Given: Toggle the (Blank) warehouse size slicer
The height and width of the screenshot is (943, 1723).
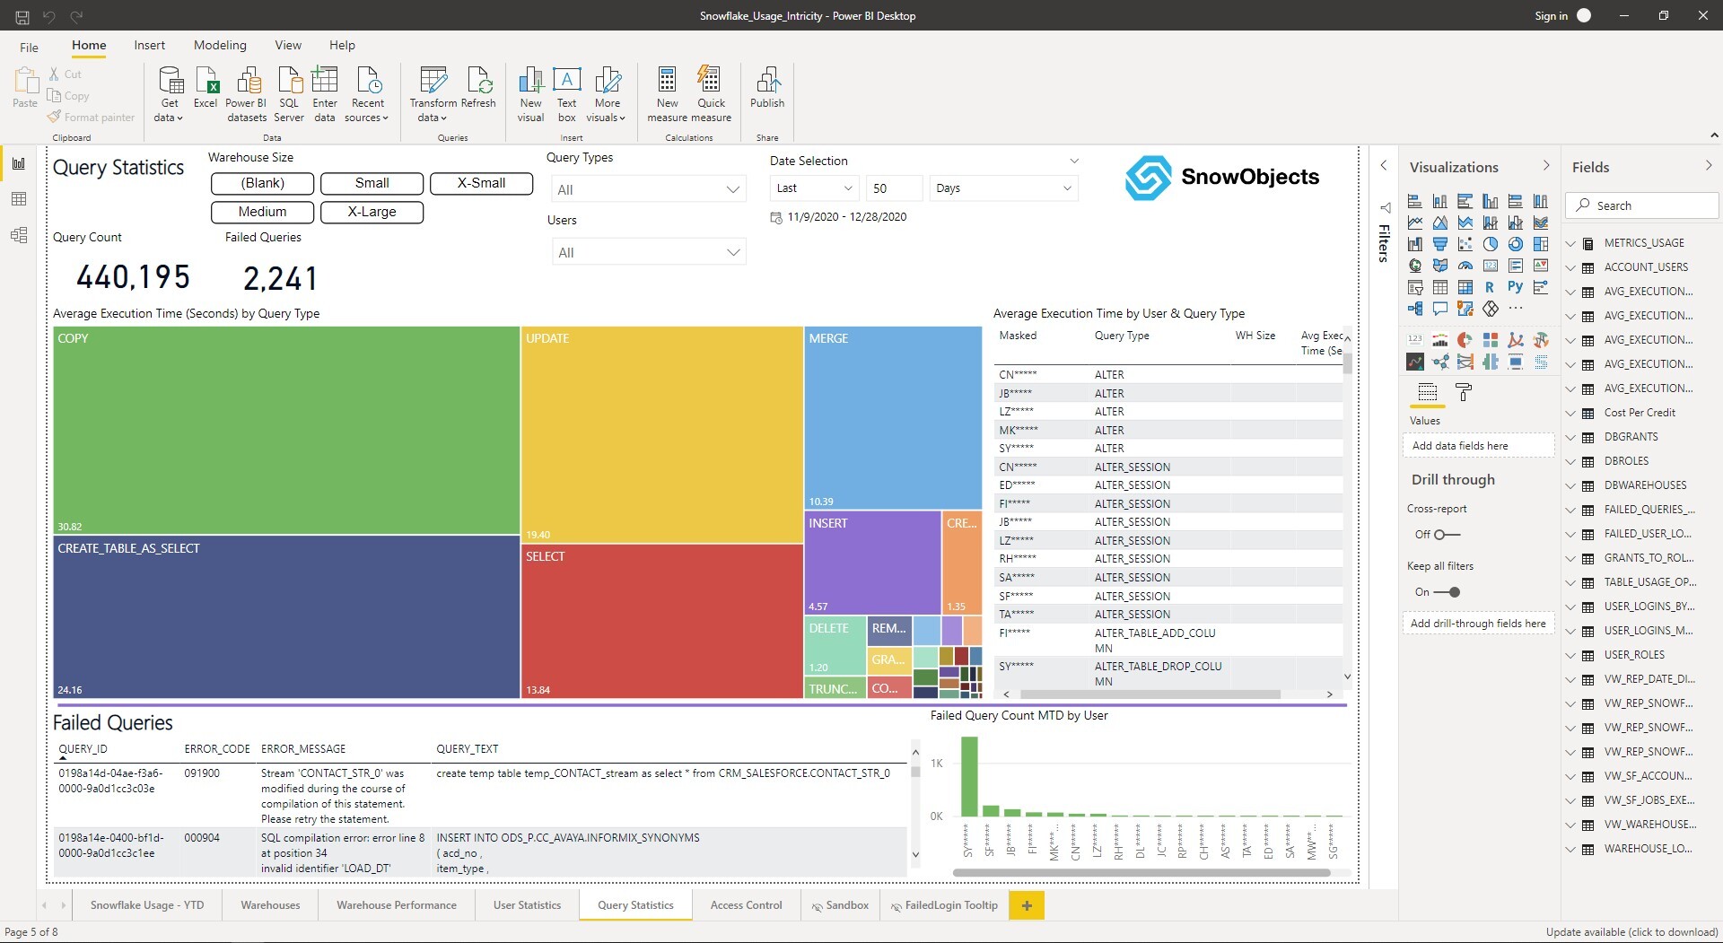Looking at the screenshot, I should tap(263, 183).
